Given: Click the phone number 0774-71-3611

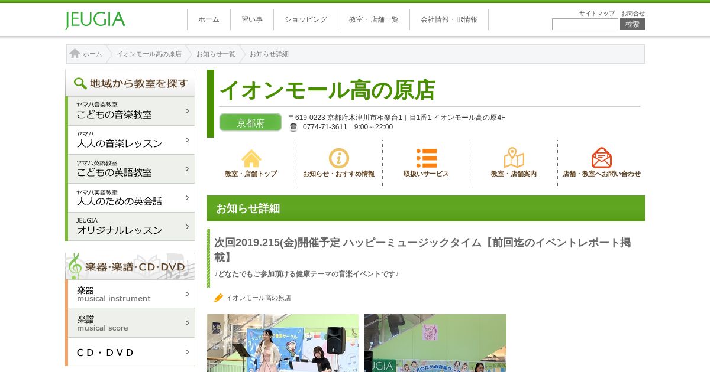Looking at the screenshot, I should 325,127.
